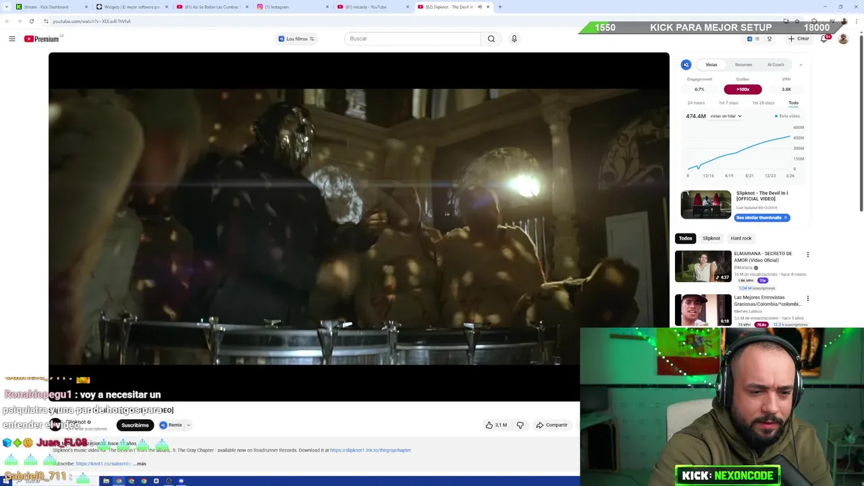864x486 pixels.
Task: Open slipknot1.lnk.to/thegraychapter link
Action: 371,450
